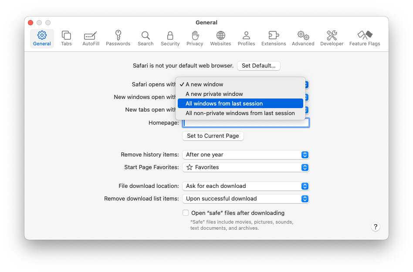Choose All windows from last session
The image size is (413, 272).
(x=240, y=104)
